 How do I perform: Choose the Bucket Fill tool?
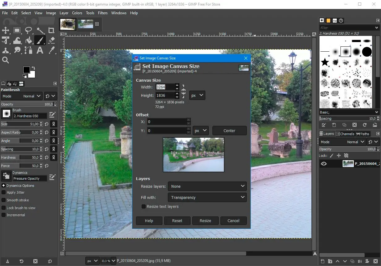coord(28,40)
